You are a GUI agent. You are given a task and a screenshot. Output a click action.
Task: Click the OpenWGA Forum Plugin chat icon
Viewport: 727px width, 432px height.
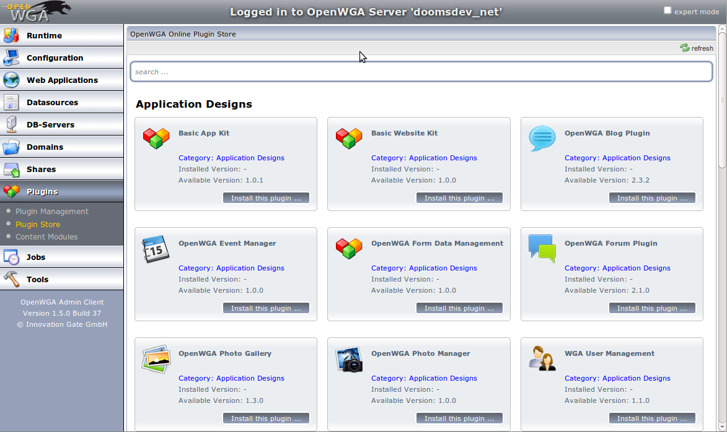pyautogui.click(x=542, y=248)
